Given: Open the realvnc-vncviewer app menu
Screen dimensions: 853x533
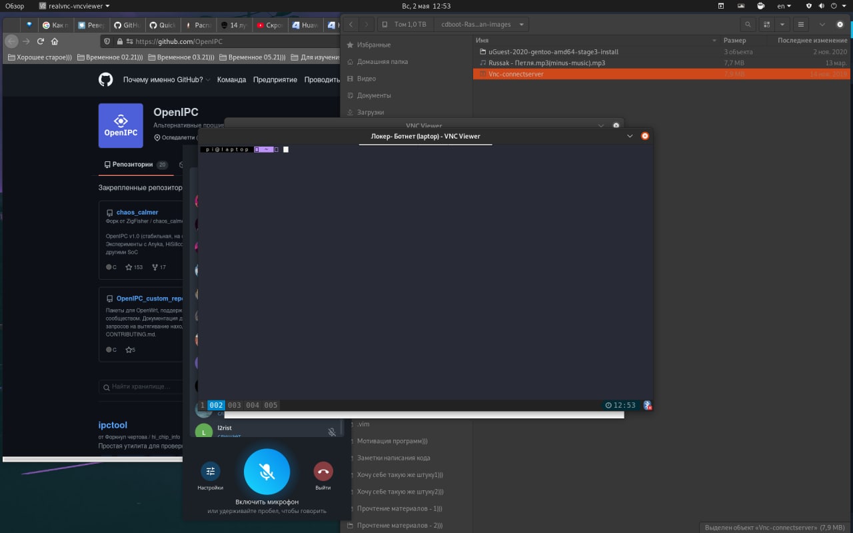Looking at the screenshot, I should click(75, 6).
